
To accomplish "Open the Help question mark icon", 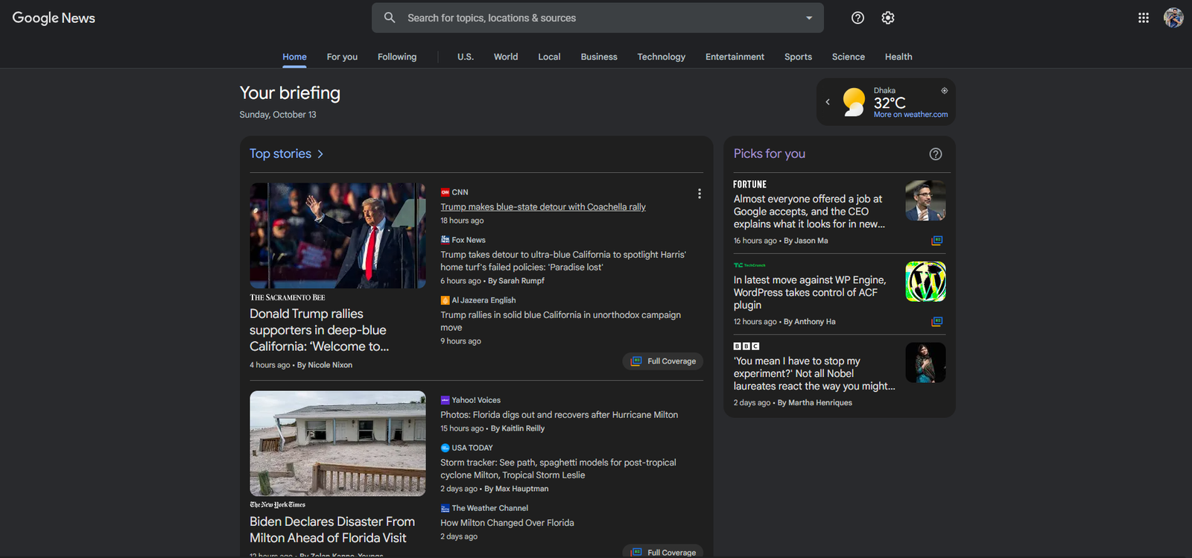I will (x=857, y=18).
